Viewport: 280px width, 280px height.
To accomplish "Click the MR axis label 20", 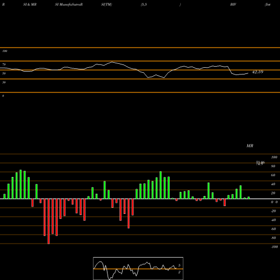I will [273, 193].
